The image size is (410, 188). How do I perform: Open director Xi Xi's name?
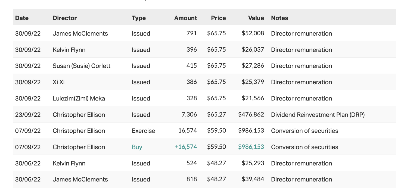pyautogui.click(x=59, y=82)
